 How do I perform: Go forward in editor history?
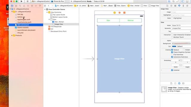tap(52, 6)
